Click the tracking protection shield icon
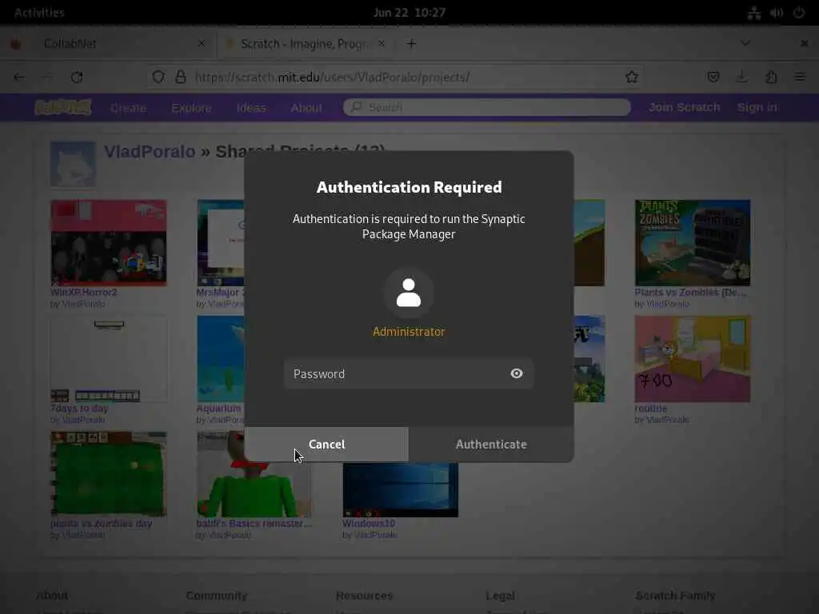 coord(158,78)
